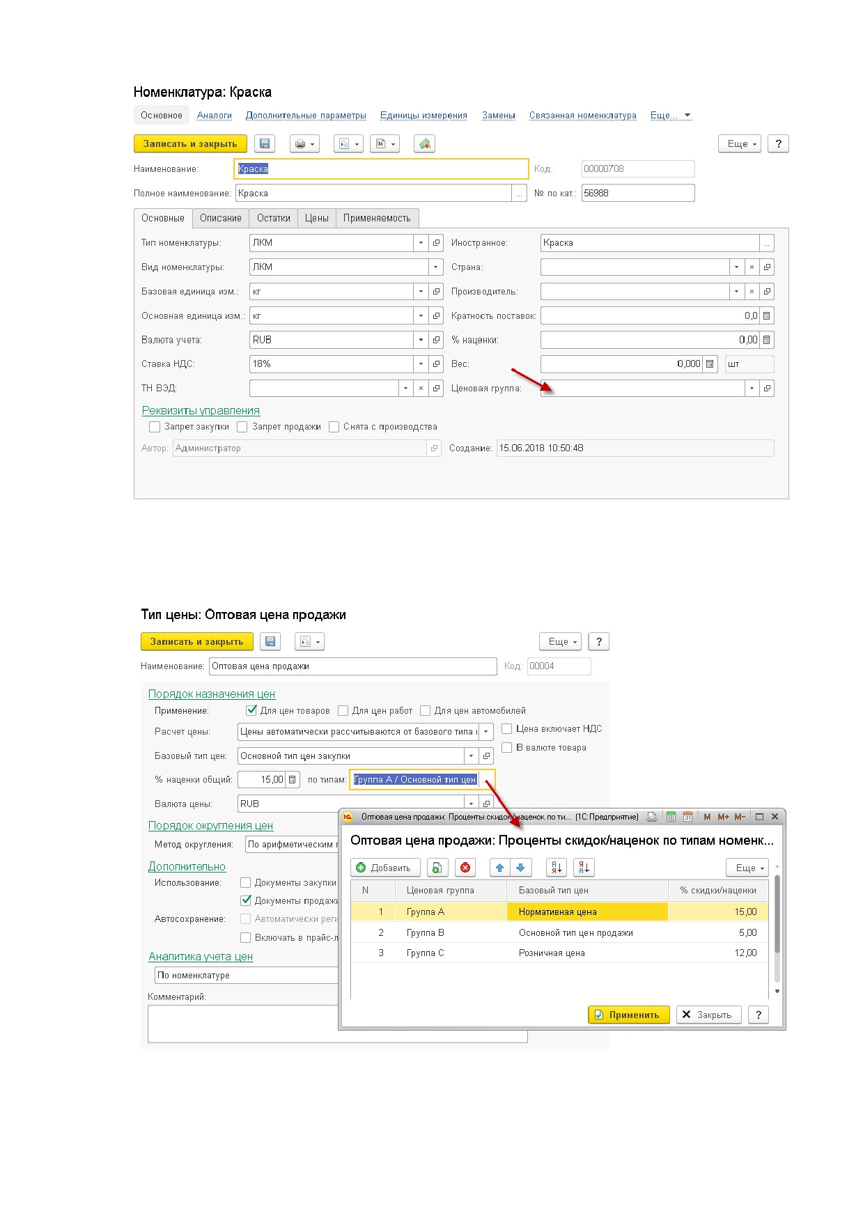Image resolution: width=863 pixels, height=1220 pixels.
Task: Enable the Для цен работ checkbox
Action: tap(343, 711)
